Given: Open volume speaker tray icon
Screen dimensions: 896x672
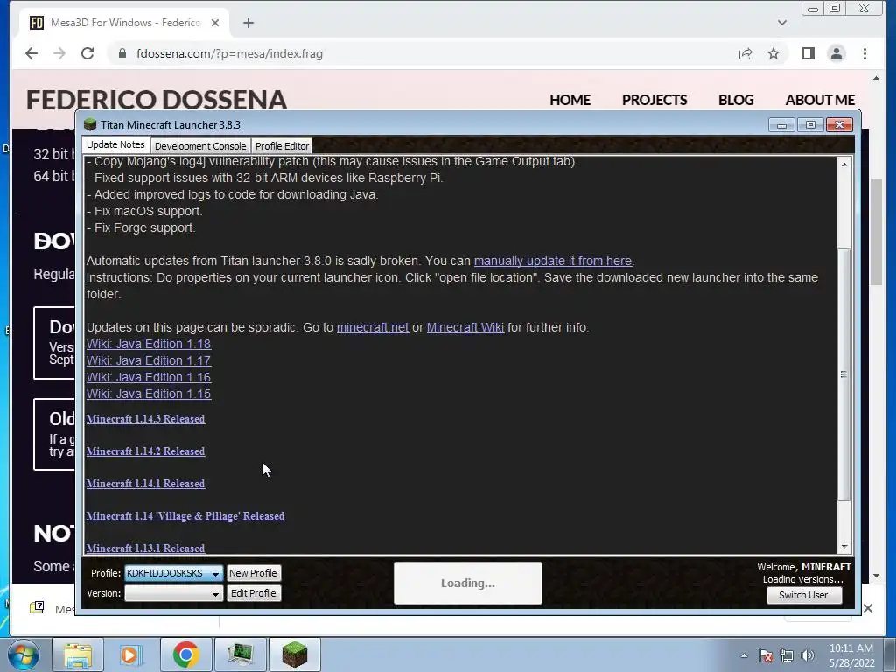Looking at the screenshot, I should tap(808, 655).
